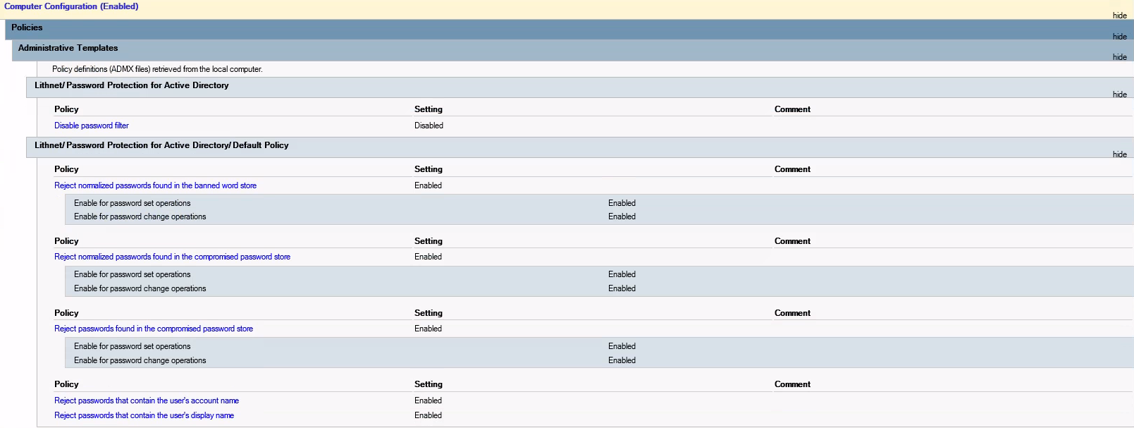Open the Disable password filter policy link
The image size is (1134, 428).
point(92,126)
